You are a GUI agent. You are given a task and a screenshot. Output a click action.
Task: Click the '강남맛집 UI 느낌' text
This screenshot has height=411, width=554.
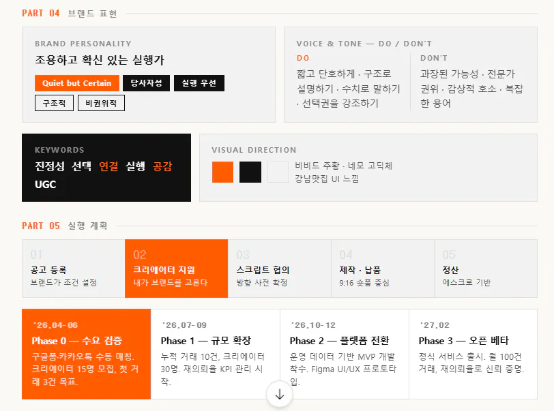pos(327,179)
